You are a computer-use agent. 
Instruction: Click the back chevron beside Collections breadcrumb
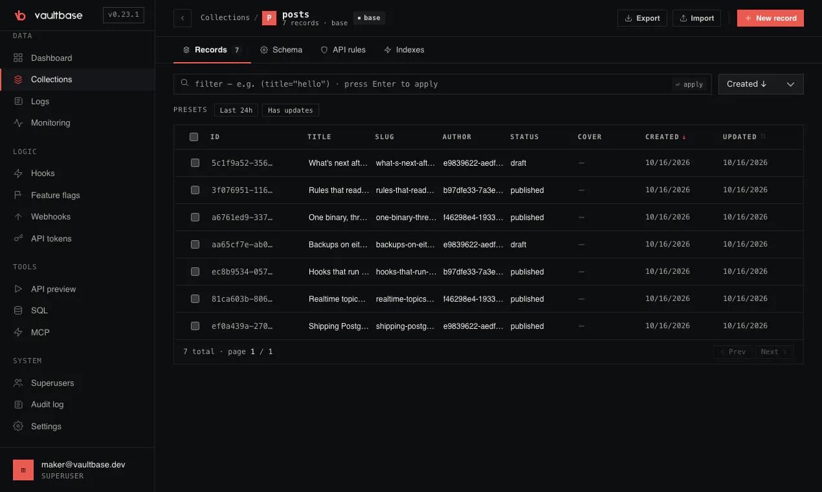183,18
